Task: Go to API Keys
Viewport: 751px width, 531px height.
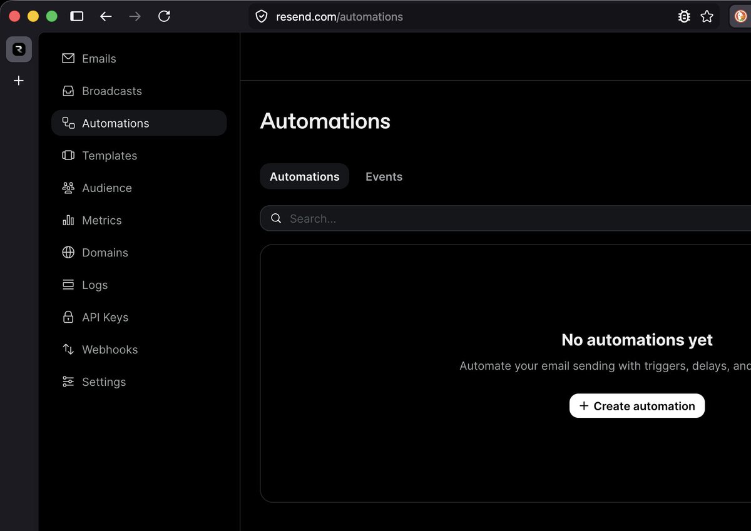Action: (x=139, y=317)
